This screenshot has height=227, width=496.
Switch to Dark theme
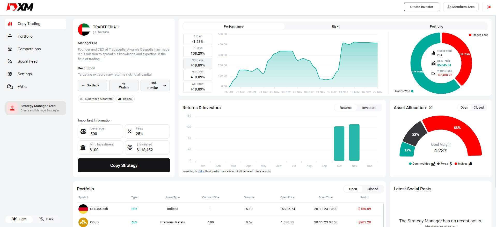tap(46, 219)
